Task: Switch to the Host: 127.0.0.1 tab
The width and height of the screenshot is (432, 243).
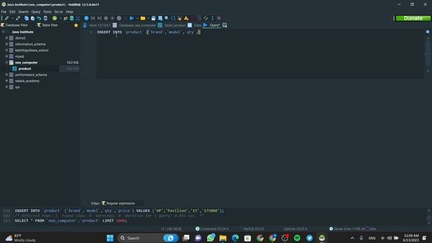Action: point(97,25)
